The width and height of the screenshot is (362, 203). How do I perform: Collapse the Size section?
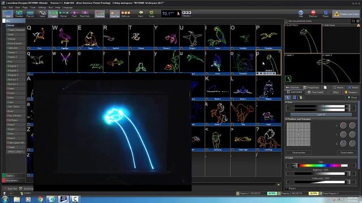(286, 102)
